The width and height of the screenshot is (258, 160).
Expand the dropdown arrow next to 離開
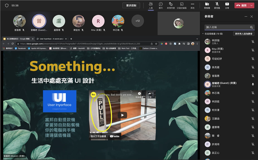[252, 5]
